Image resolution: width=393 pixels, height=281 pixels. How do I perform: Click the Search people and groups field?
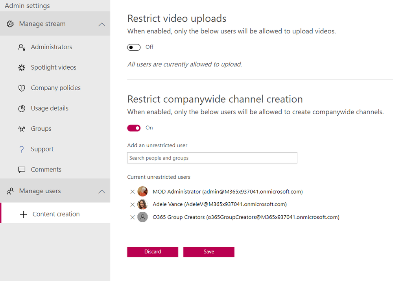pyautogui.click(x=212, y=158)
